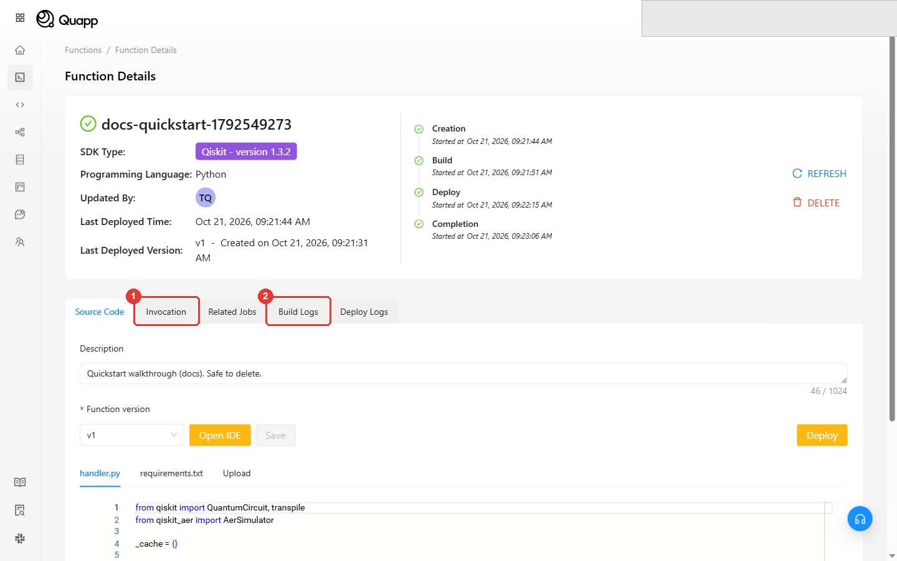Screen dimensions: 897x561
Task: Switch to the Source Code tab
Action: click(x=100, y=312)
